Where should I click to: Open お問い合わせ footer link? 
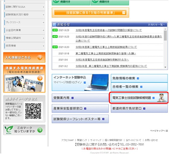[151, 140]
